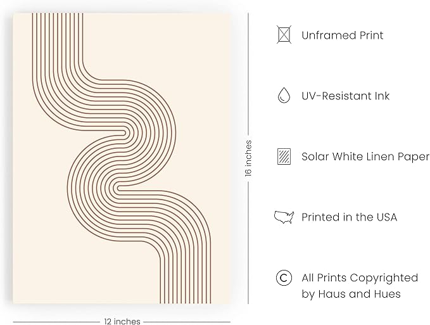
Task: Click the "All Prints Copyrighted" text line
Action: (359, 277)
